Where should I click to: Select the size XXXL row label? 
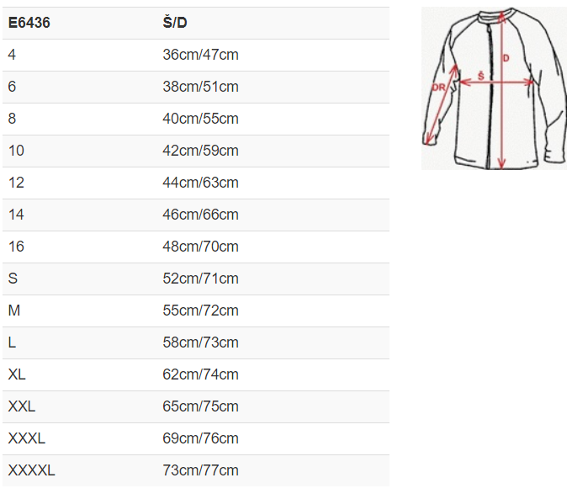point(26,438)
